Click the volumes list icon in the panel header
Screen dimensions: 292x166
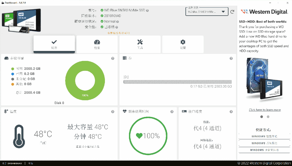pos(125,58)
